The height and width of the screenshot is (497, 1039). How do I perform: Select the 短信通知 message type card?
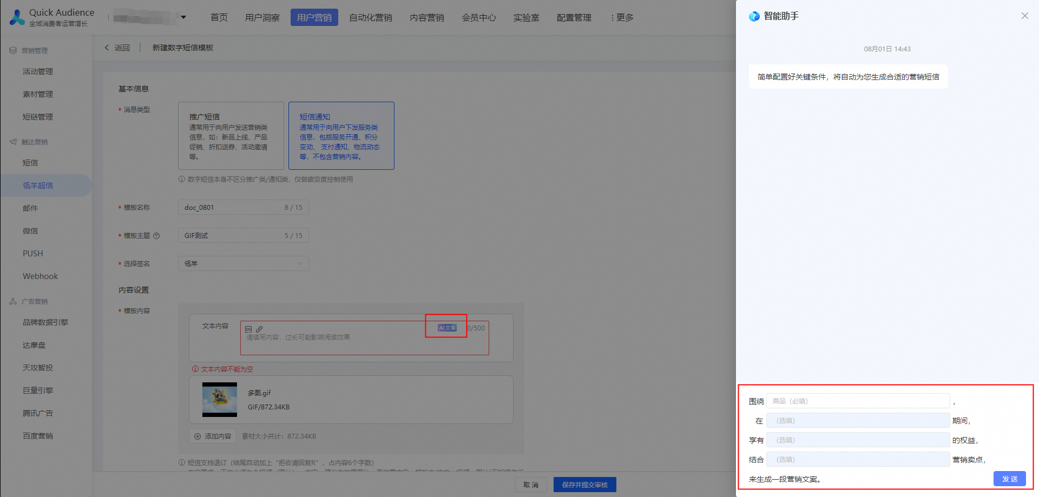[341, 136]
